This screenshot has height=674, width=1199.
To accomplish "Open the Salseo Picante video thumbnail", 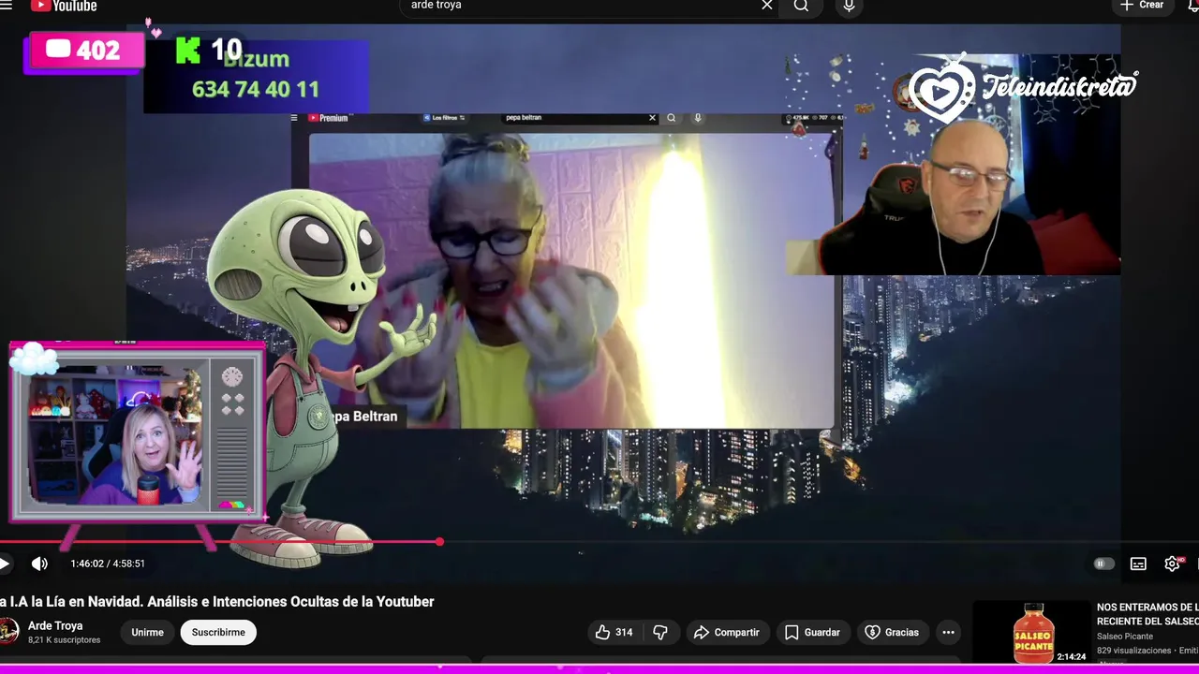I will pyautogui.click(x=1032, y=633).
